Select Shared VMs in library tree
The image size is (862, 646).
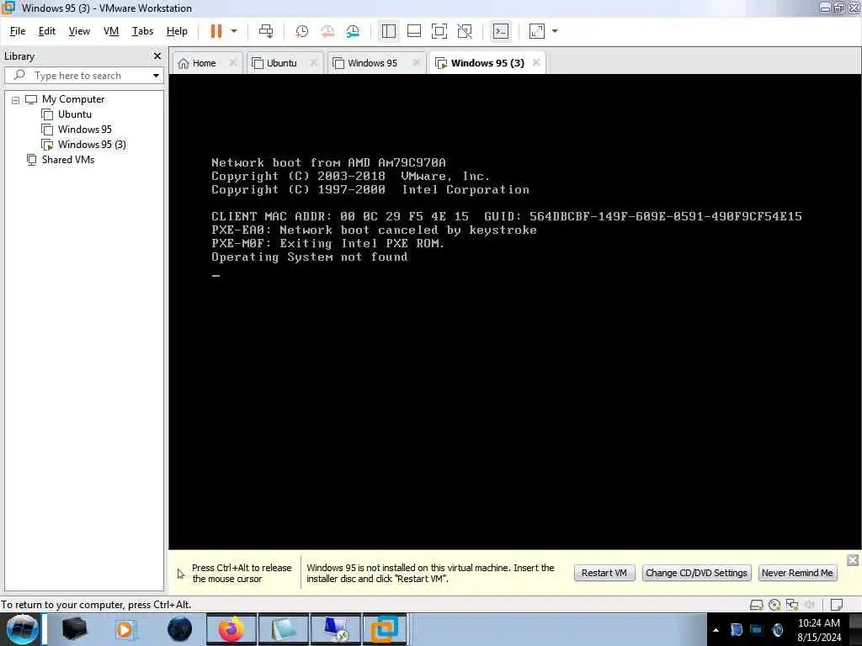click(x=68, y=160)
